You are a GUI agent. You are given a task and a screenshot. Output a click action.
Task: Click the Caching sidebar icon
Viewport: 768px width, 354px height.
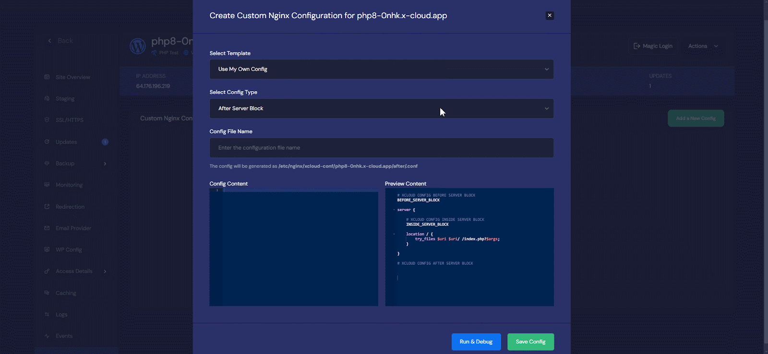click(47, 293)
